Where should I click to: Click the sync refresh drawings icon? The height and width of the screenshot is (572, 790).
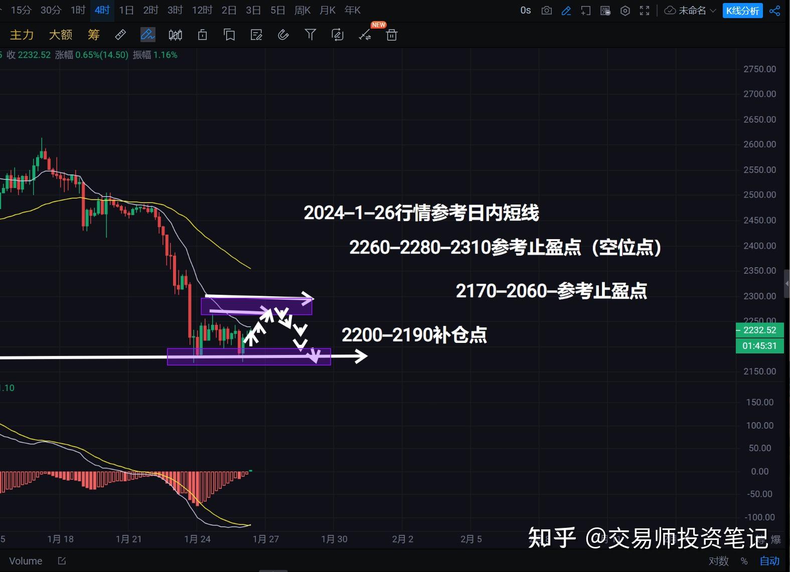pos(338,35)
